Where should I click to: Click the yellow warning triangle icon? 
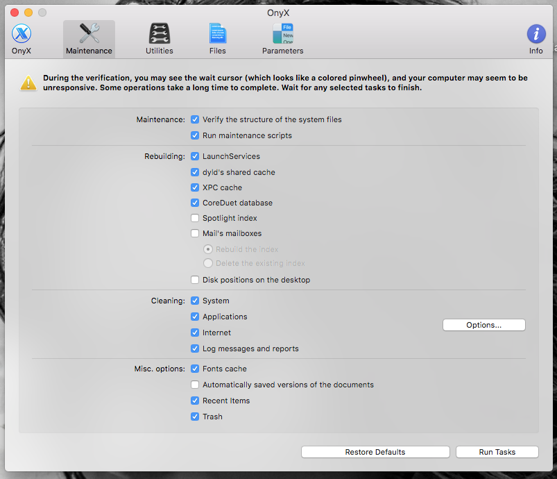pyautogui.click(x=28, y=83)
